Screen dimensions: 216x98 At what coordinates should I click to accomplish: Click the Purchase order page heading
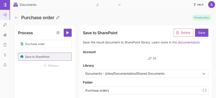[38, 18]
